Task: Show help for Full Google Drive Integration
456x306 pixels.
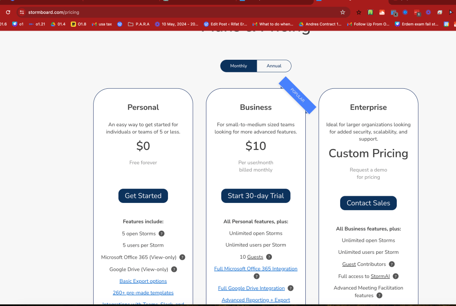Action: [291, 288]
